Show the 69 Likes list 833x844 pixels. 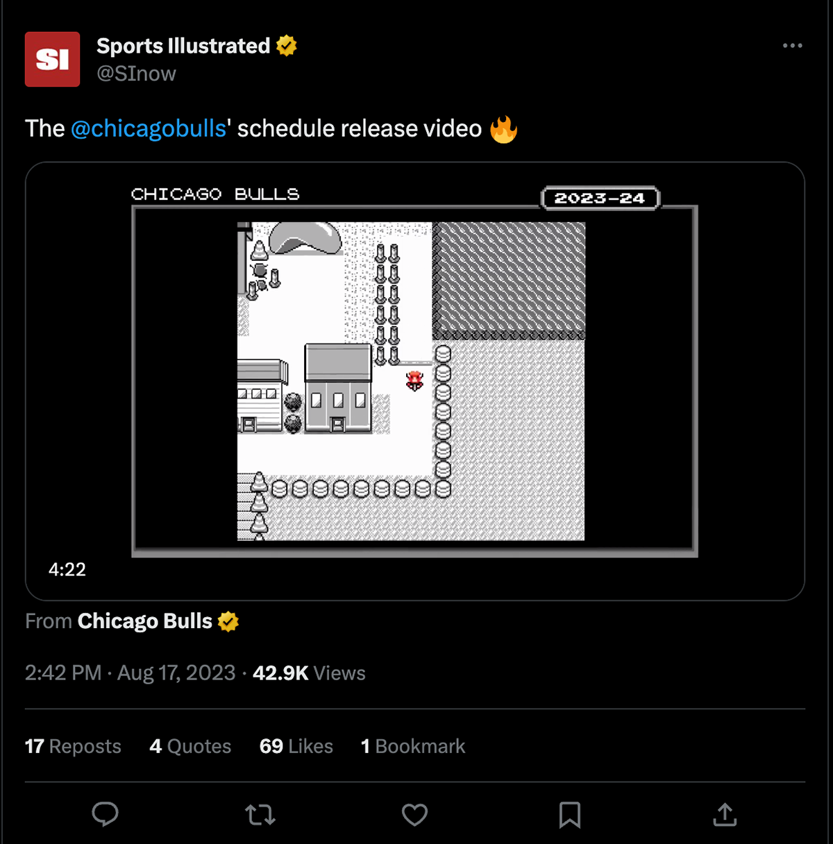(296, 746)
